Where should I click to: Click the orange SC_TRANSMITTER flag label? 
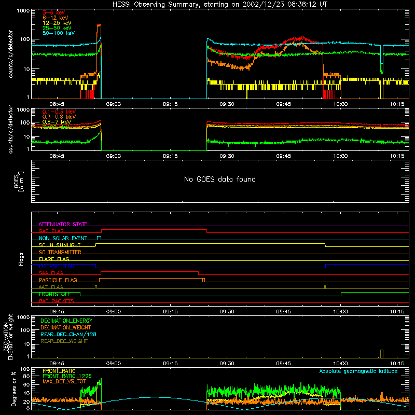[x=60, y=252]
